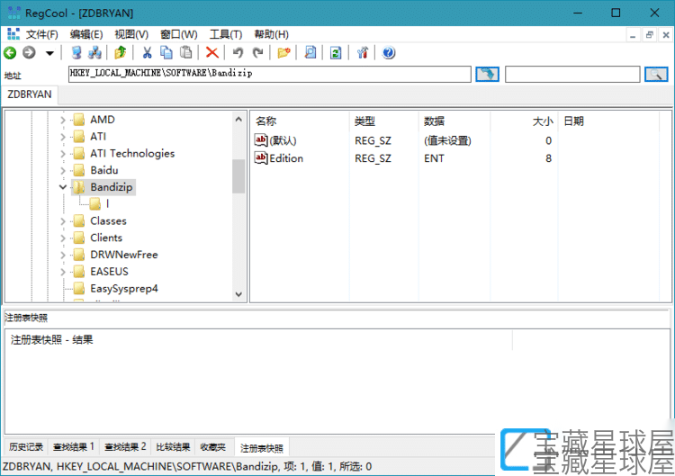The height and width of the screenshot is (476, 675).
Task: Switch to the 查找结果 1 tab
Action: pyautogui.click(x=74, y=447)
